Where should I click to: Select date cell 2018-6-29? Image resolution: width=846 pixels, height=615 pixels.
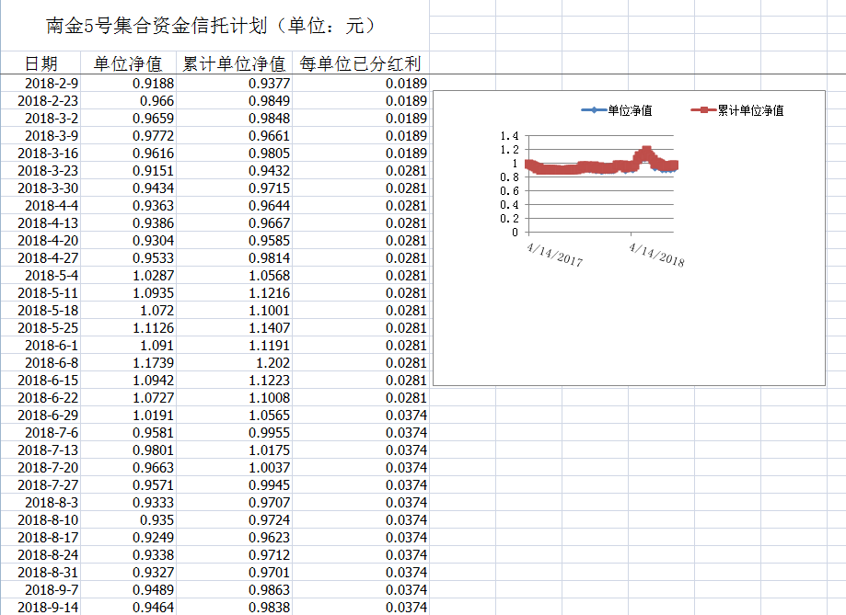41,416
